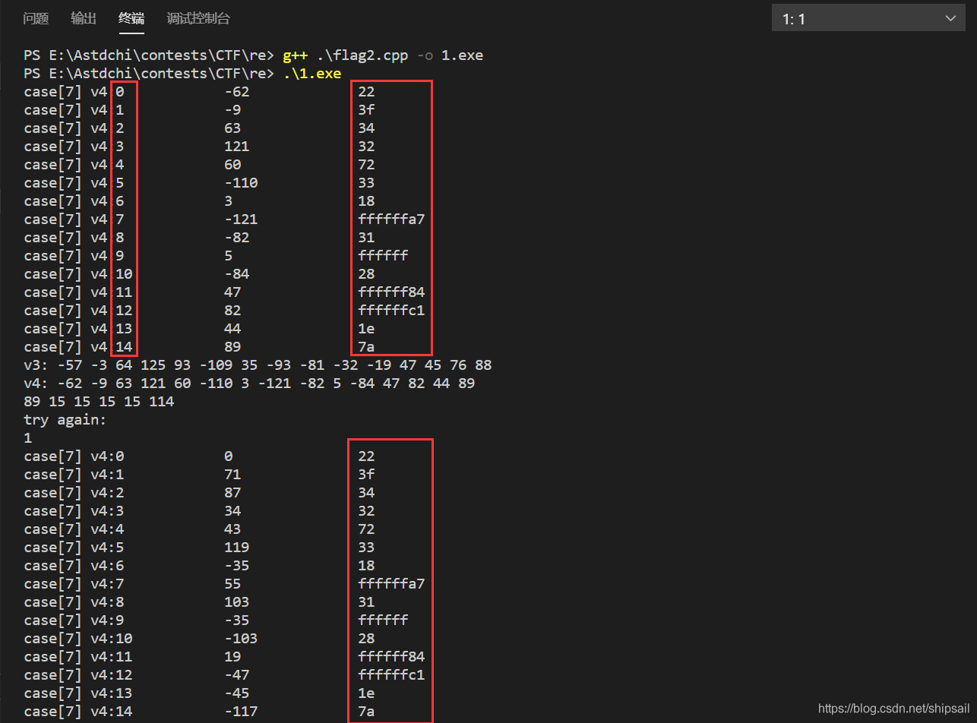Click the value '19' in the v4:11 row
977x723 pixels.
(x=232, y=657)
